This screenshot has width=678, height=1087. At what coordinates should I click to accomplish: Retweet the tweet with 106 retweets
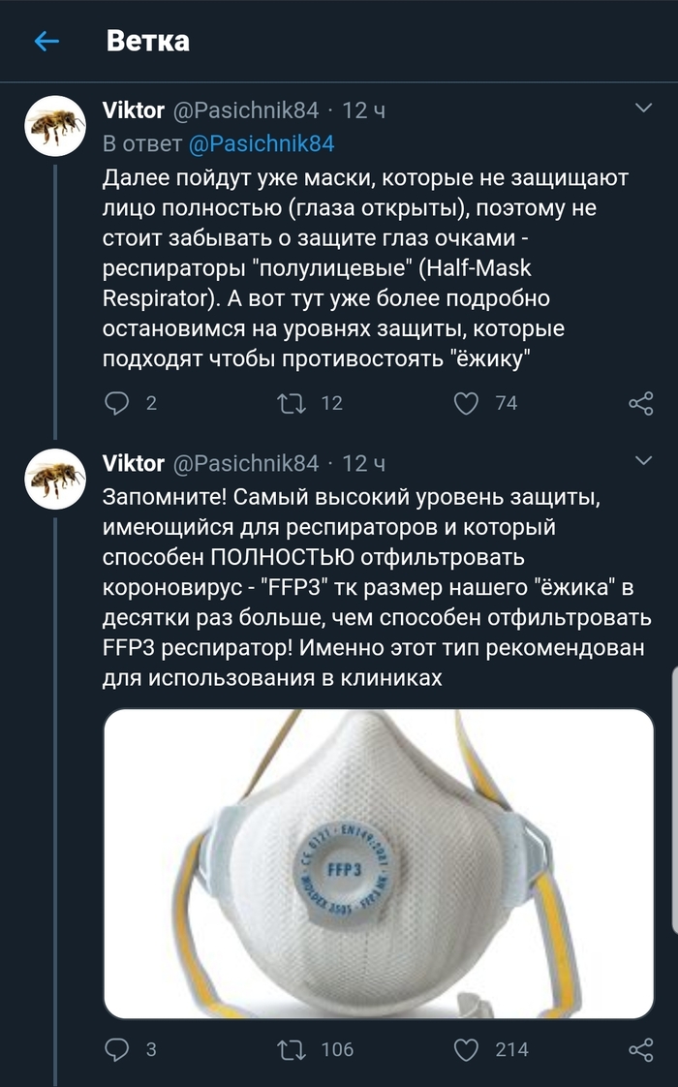pyautogui.click(x=291, y=1049)
